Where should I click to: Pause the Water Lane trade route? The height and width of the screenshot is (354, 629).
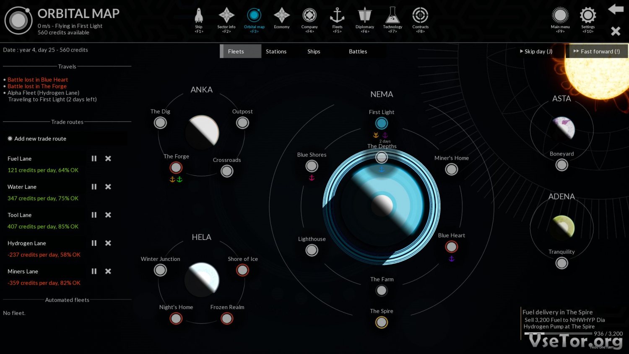tap(94, 187)
